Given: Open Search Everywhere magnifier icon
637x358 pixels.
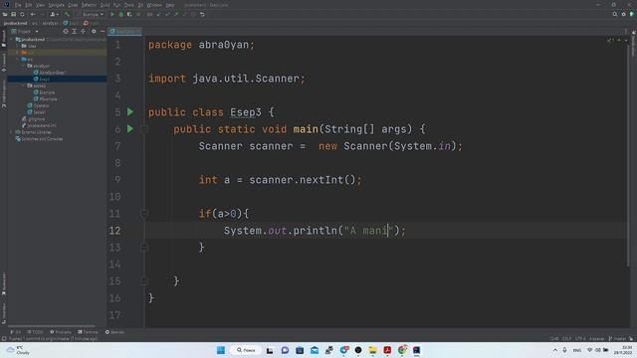Looking at the screenshot, I should [x=615, y=14].
